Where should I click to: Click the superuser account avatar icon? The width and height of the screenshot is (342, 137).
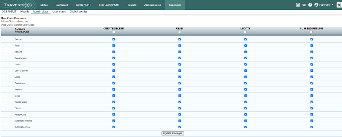point(316,5)
